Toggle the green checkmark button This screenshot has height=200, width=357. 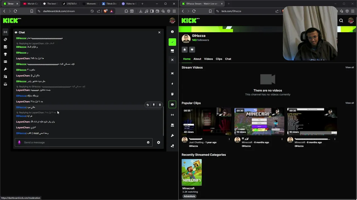(x=172, y=42)
